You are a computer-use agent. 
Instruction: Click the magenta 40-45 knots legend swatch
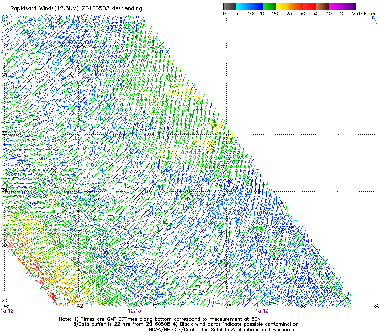pos(336,6)
